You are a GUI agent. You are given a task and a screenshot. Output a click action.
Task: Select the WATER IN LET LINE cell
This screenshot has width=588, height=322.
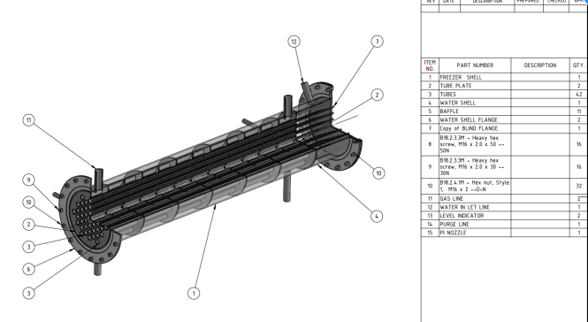coord(475,207)
